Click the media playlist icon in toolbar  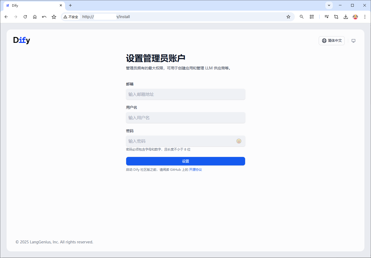327,17
